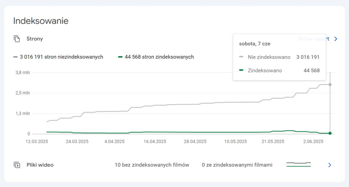The width and height of the screenshot is (349, 187).
Task: Click the Pliki wideo label
Action: point(40,165)
